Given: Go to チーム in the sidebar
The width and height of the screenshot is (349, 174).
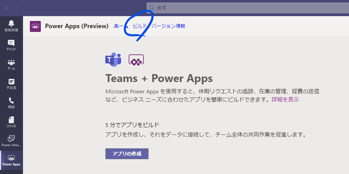Looking at the screenshot, I should coord(11,65).
